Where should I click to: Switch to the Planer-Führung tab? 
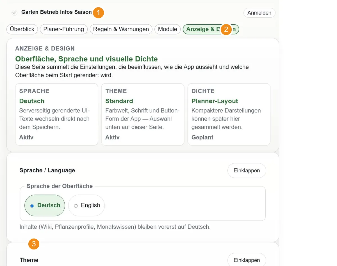(64, 29)
